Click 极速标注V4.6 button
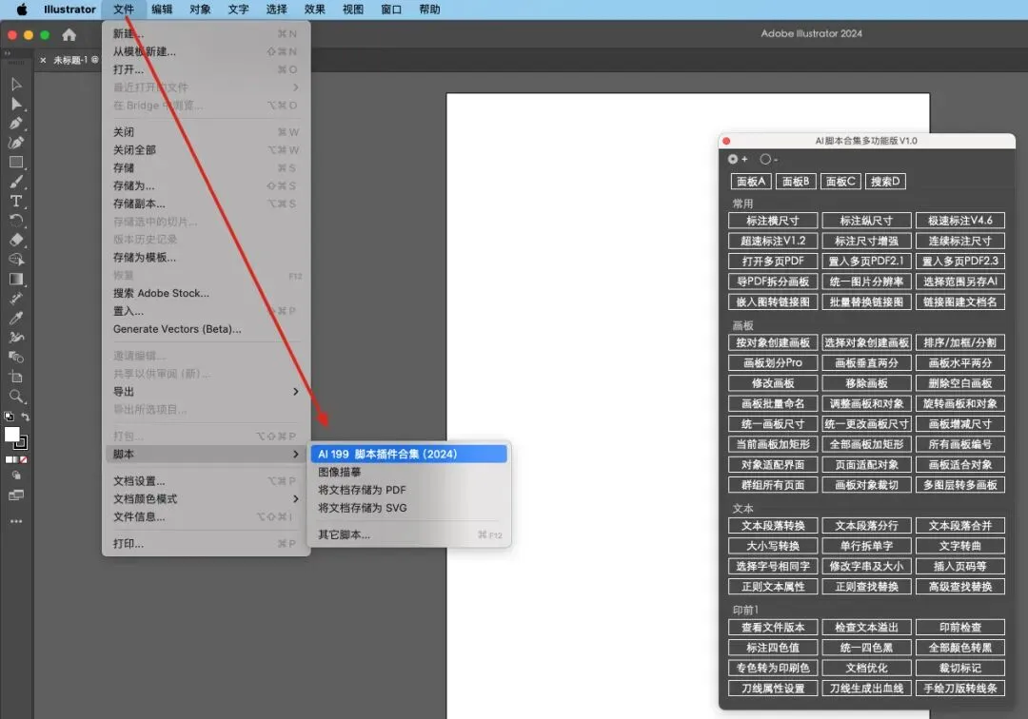The height and width of the screenshot is (719, 1028). [x=959, y=221]
